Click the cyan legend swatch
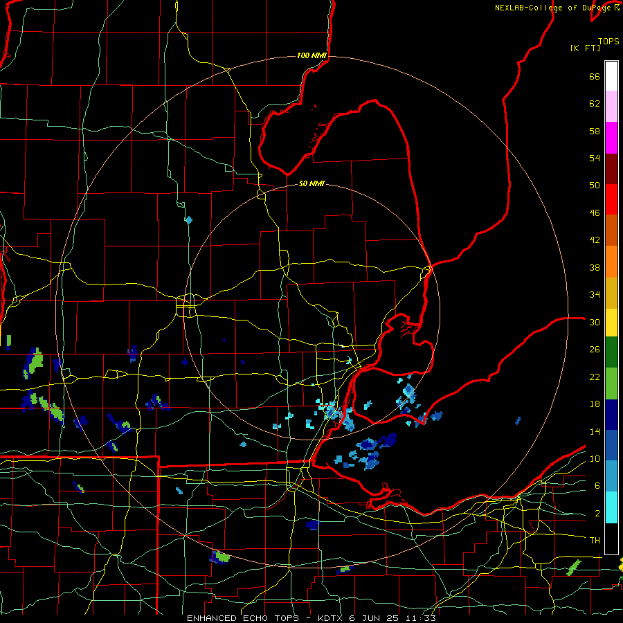The image size is (623, 623). pyautogui.click(x=611, y=508)
